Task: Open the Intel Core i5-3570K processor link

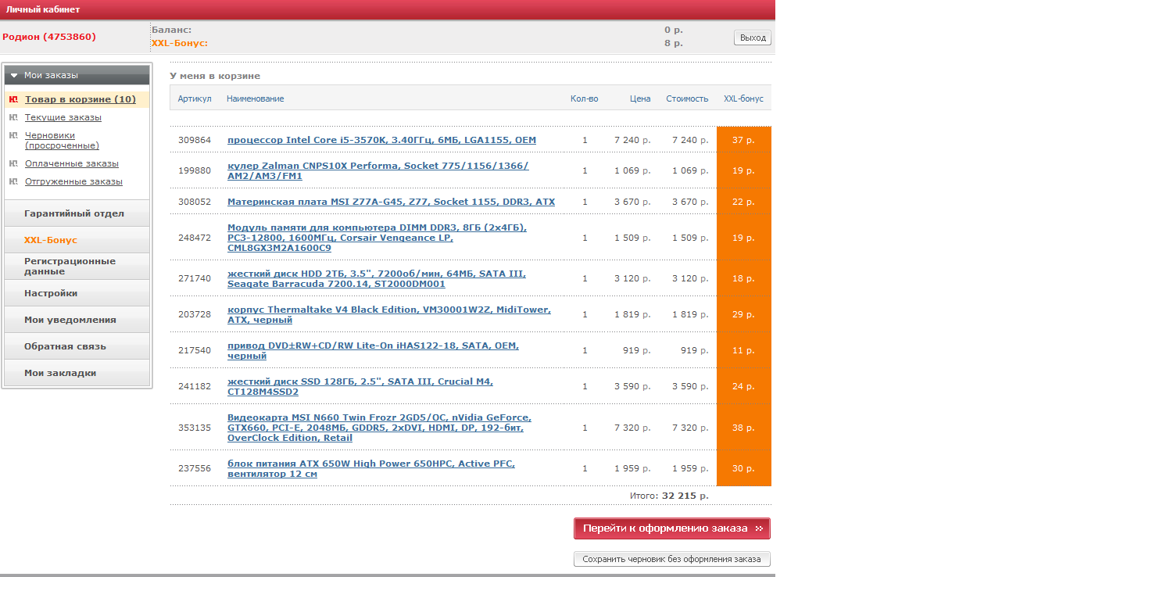Action: click(x=381, y=140)
